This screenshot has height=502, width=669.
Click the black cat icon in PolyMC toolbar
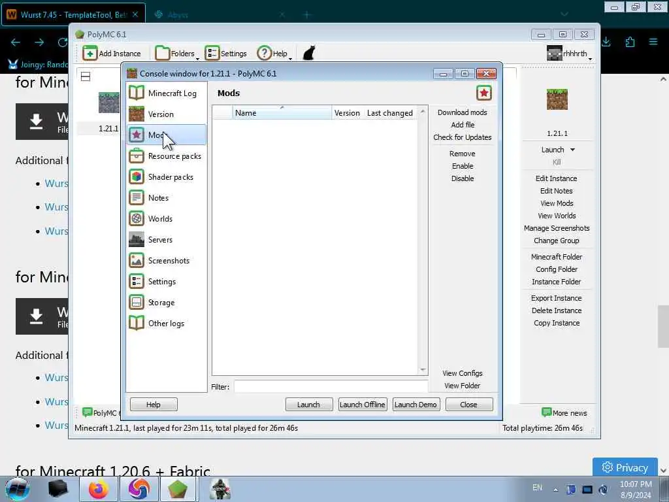point(309,54)
